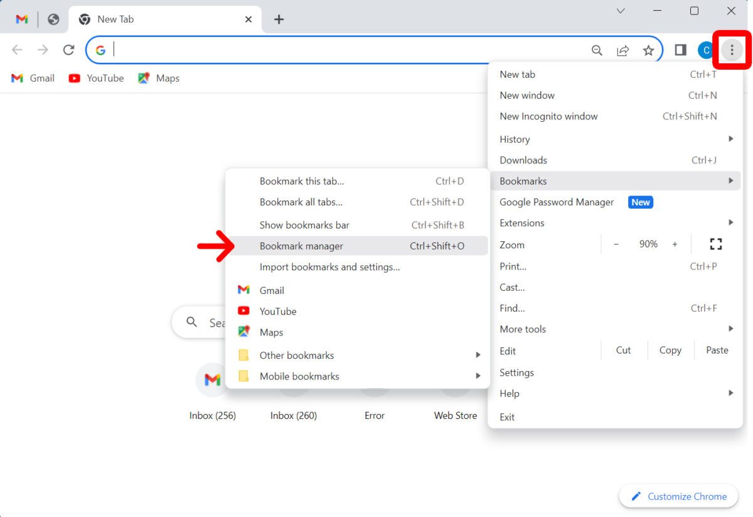Screen dimensions: 753x517
Task: Click Copy in the Edit row
Action: [x=670, y=350]
